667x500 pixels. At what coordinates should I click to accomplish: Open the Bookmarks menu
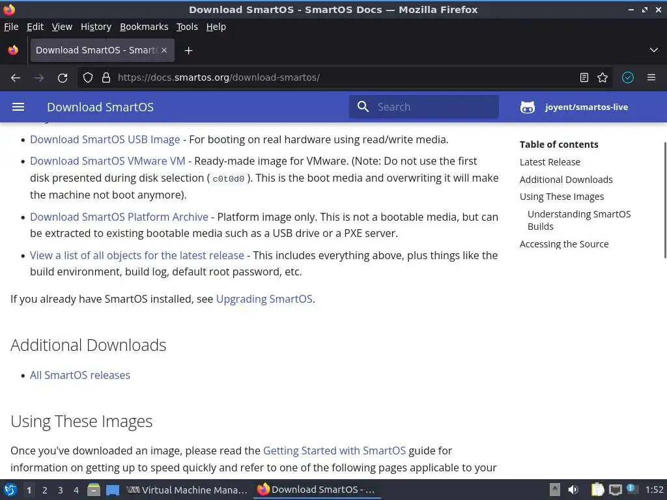click(144, 27)
